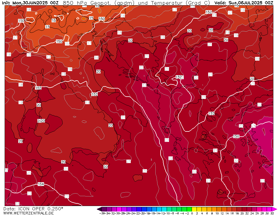The width and height of the screenshot is (278, 215).
Task: Click the '14' value on the legend scale
Action: [227, 213]
